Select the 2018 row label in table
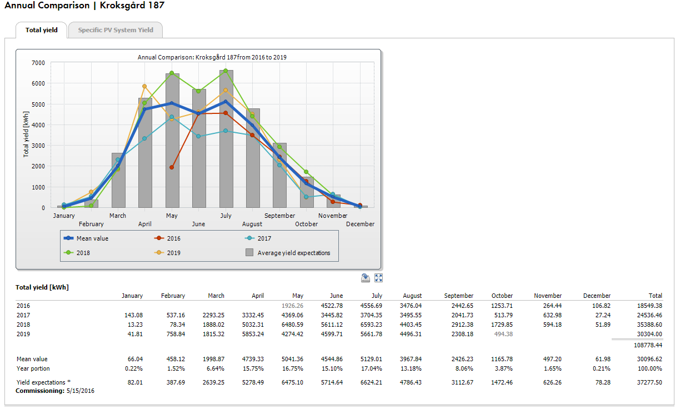The width and height of the screenshot is (680, 409). click(23, 325)
